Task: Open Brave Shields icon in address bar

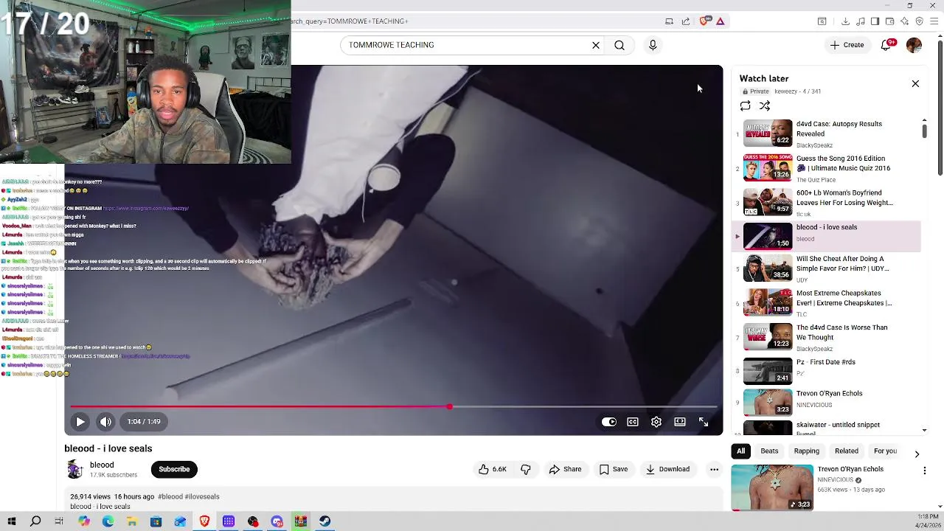Action: 704,21
